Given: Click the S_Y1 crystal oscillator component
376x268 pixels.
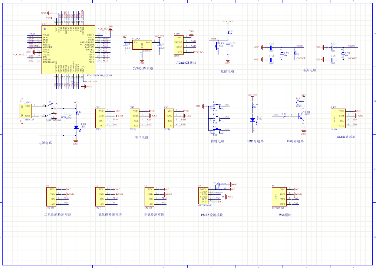Looking at the screenshot, I should click(x=282, y=54).
